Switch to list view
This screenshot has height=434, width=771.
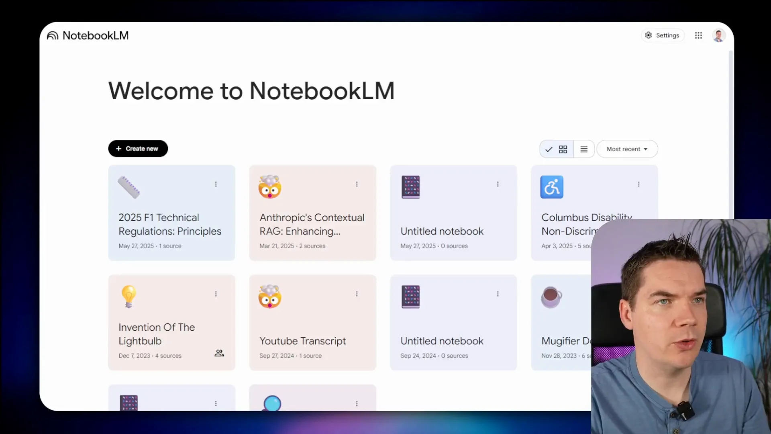coord(584,149)
